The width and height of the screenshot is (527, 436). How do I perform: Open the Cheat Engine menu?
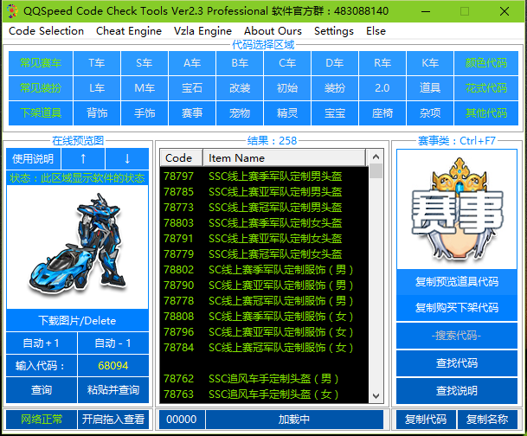(x=129, y=31)
